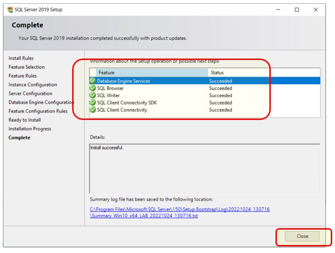Viewport: 335px width, 253px height.
Task: Click the Installation Progress step
Action: coord(30,129)
